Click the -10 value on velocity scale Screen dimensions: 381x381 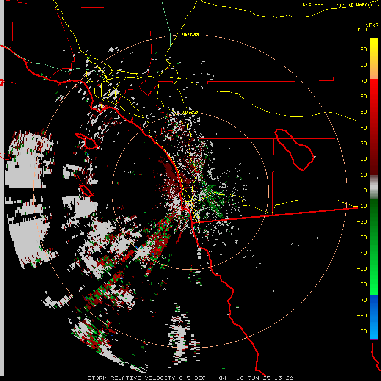[x=362, y=206]
